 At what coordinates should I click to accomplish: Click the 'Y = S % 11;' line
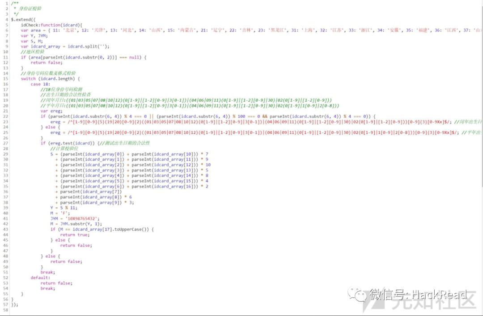coord(64,208)
